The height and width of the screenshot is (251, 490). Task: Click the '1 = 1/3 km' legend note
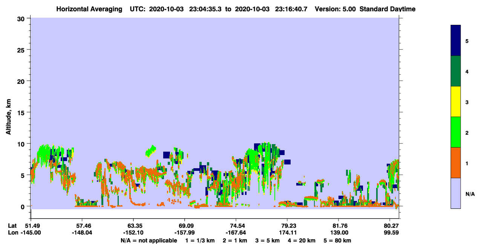(x=201, y=240)
